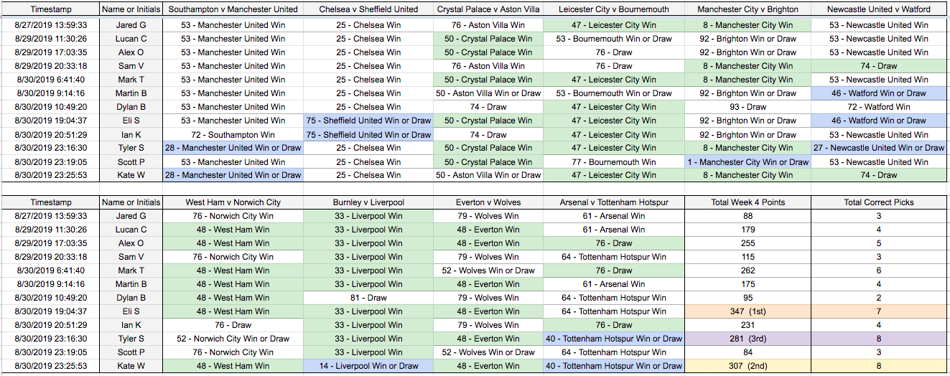950x376 pixels.
Task: Click the Arsenal v Tottenham Hotspur header
Action: coord(614,202)
